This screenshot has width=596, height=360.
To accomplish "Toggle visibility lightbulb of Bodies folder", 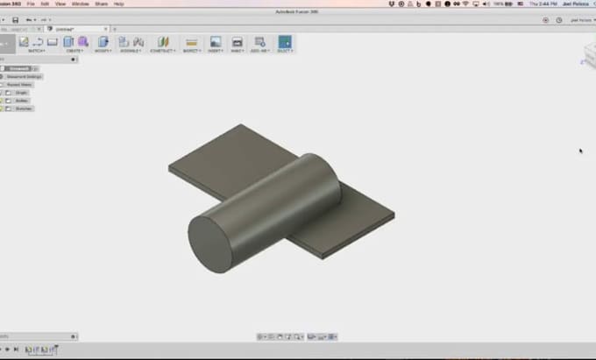I will 2,101.
